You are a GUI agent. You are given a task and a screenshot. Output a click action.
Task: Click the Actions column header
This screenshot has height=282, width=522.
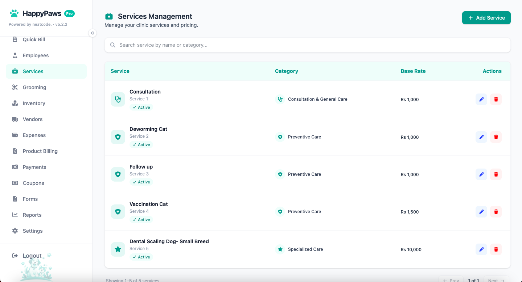point(492,71)
